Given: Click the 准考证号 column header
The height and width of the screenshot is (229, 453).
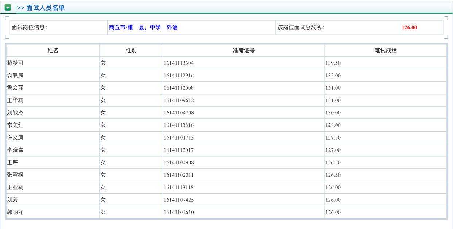Looking at the screenshot, I should pyautogui.click(x=243, y=50).
